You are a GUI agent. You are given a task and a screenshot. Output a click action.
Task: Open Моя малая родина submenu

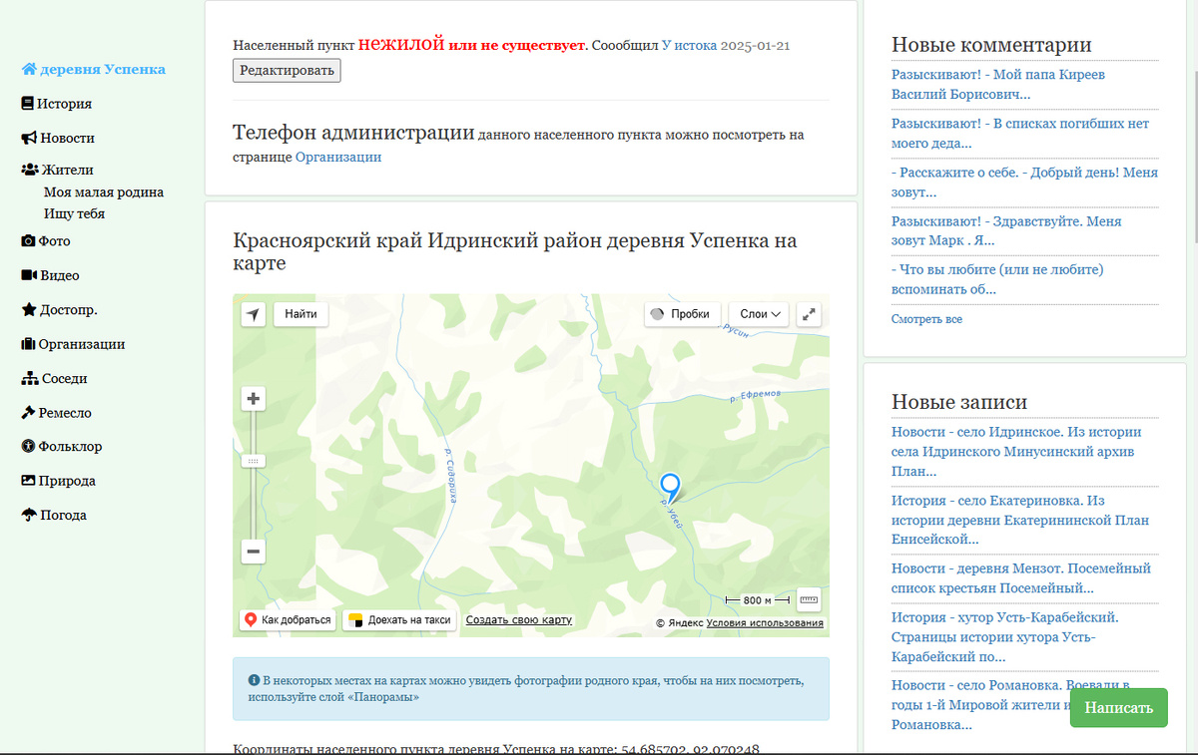(104, 192)
